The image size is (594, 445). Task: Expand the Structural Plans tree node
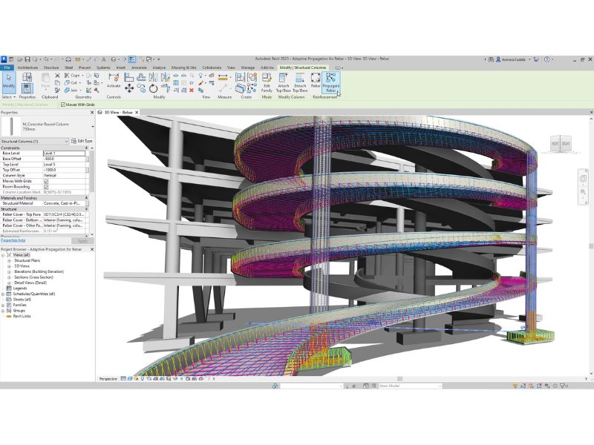(x=10, y=261)
